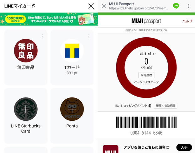The image size is (195, 153).
Task: Open the Tカード logo icon
Action: pyautogui.click(x=72, y=51)
